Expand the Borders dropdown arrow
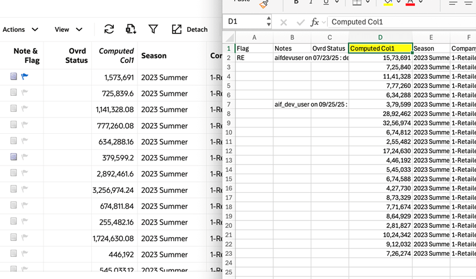Viewport: 476px width, 279px height. pos(368,2)
